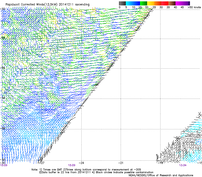
Task: Click the '20141211' date in the title
Action: point(66,5)
